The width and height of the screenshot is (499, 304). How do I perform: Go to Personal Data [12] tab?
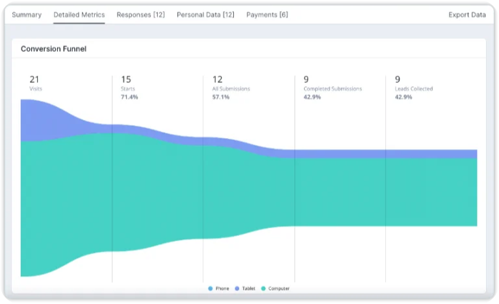pyautogui.click(x=205, y=15)
